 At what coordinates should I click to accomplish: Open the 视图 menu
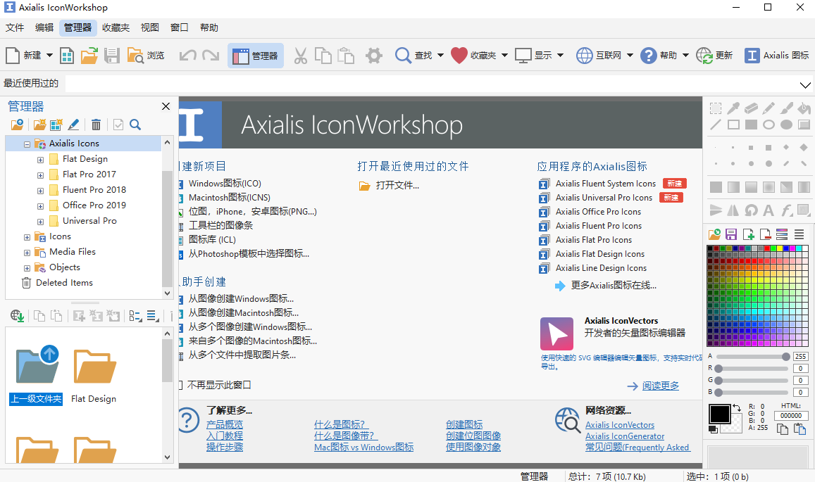[150, 27]
